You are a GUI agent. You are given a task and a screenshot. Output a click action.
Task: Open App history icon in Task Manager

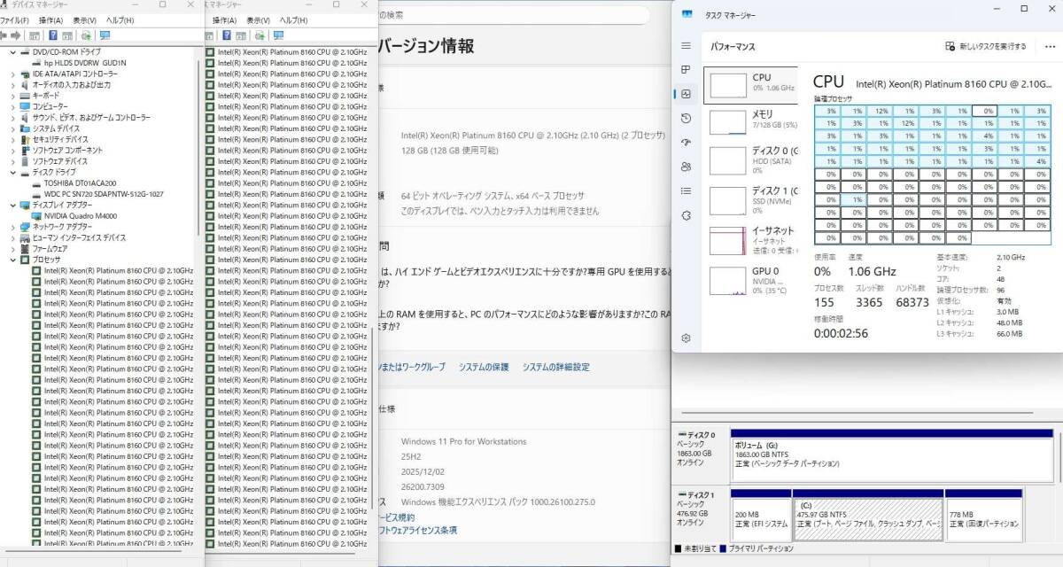(x=686, y=118)
